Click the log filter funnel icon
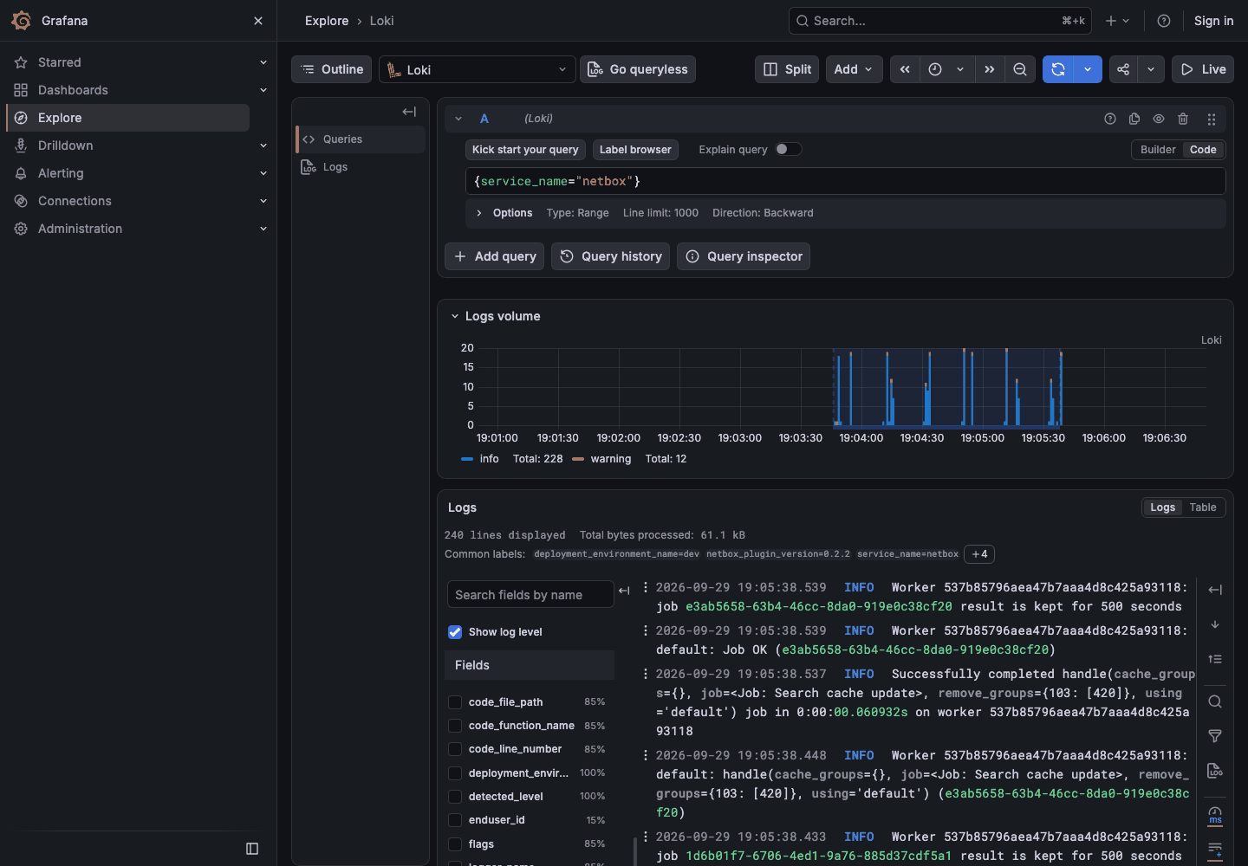The width and height of the screenshot is (1248, 866). 1215,736
